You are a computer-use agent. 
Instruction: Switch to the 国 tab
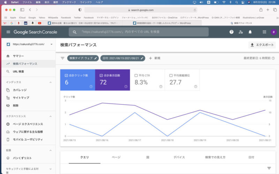tap(148, 157)
